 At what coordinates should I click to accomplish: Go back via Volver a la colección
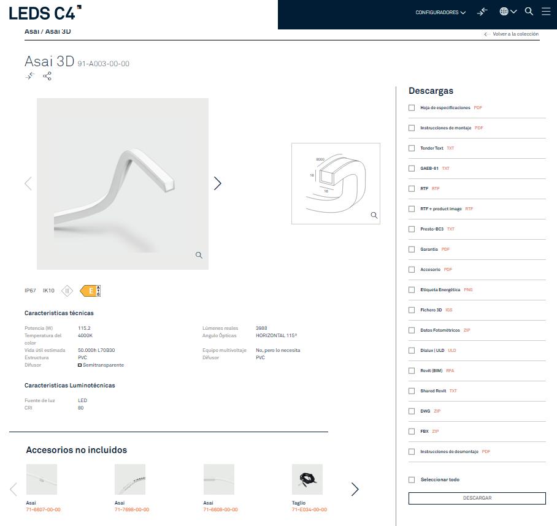(x=511, y=34)
